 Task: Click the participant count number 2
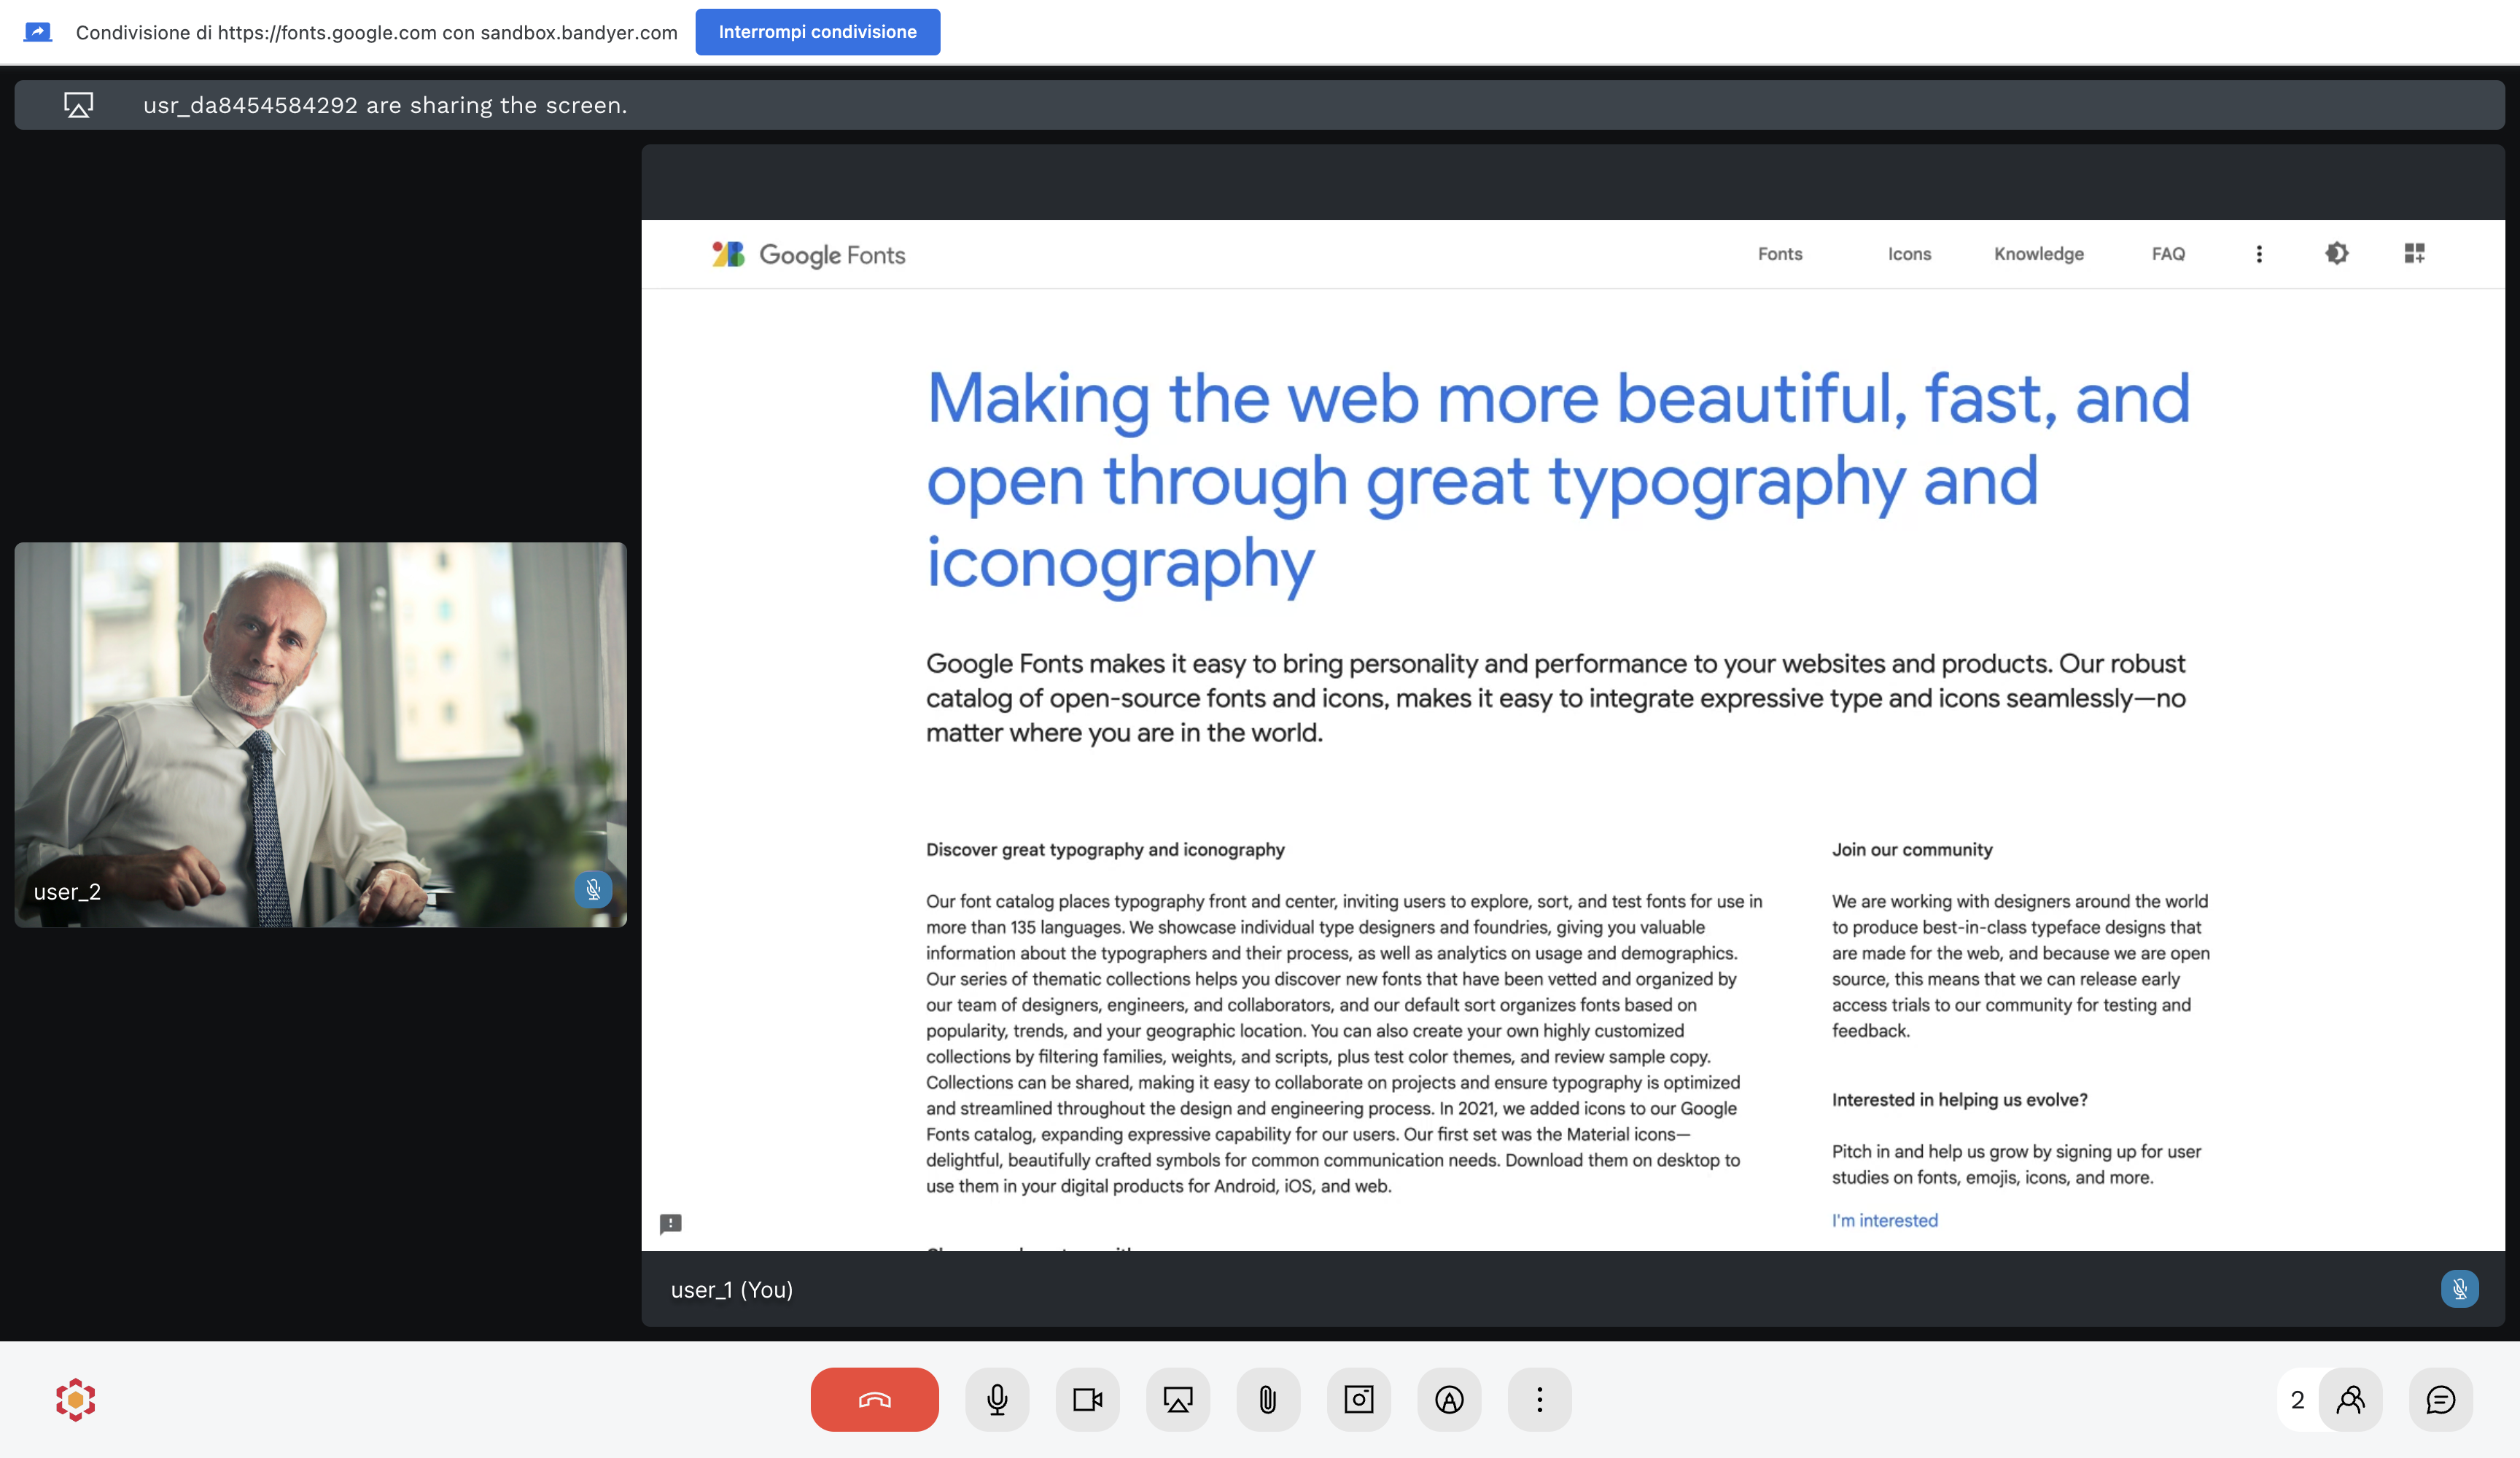pos(2297,1399)
